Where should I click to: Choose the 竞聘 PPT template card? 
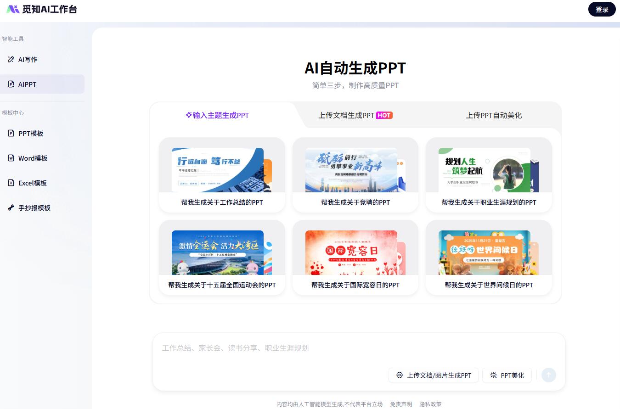point(355,175)
